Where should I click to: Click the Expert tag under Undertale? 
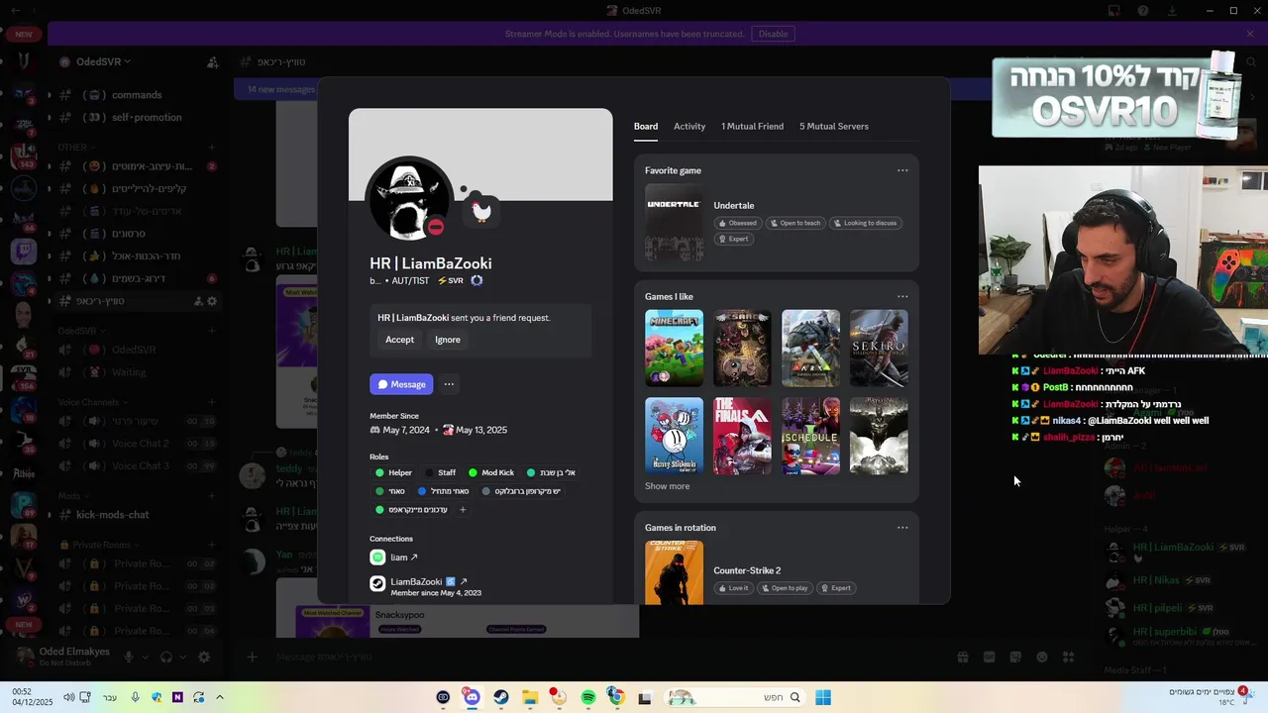click(x=733, y=239)
